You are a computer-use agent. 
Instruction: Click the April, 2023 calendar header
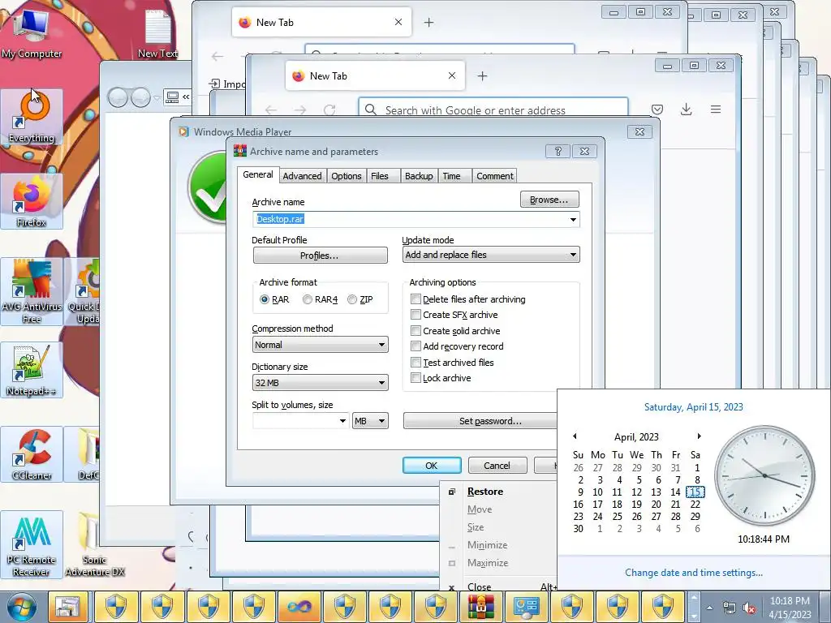point(636,437)
